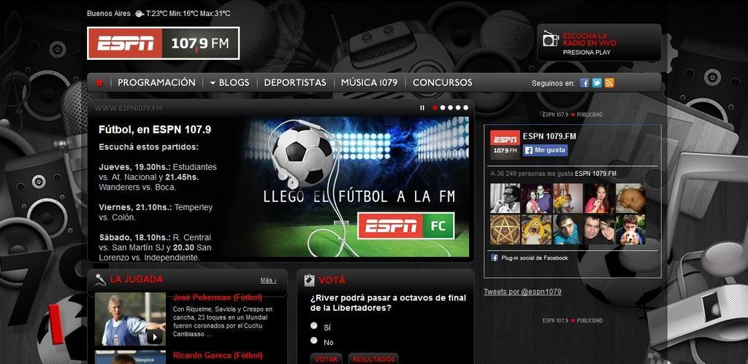
Task: Pause the slideshow with the pause icon
Action: pyautogui.click(x=421, y=108)
